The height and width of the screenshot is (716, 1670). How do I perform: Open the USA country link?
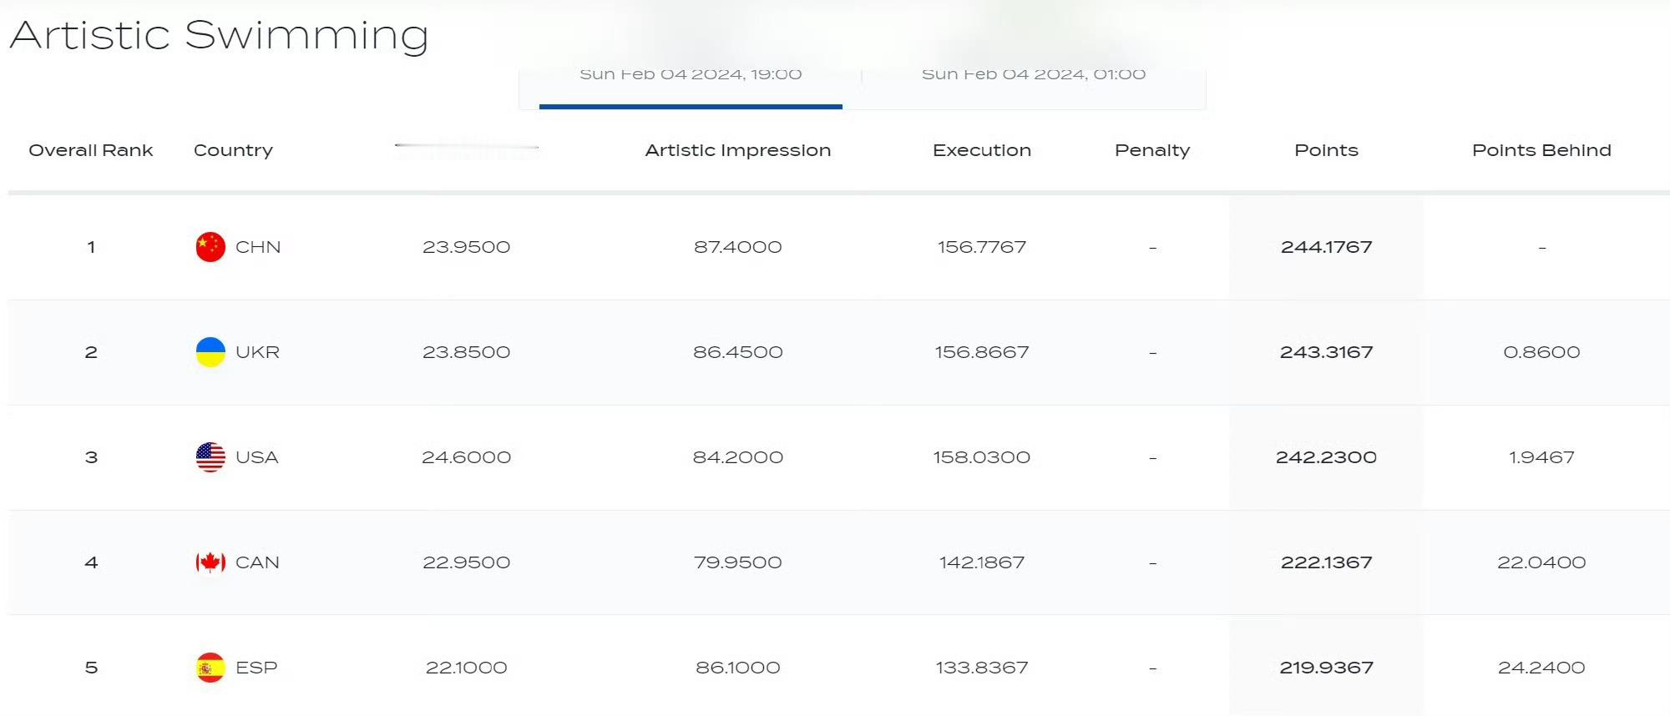256,457
